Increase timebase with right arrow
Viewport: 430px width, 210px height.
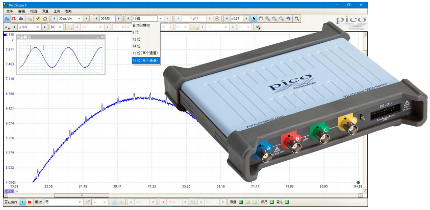86,19
